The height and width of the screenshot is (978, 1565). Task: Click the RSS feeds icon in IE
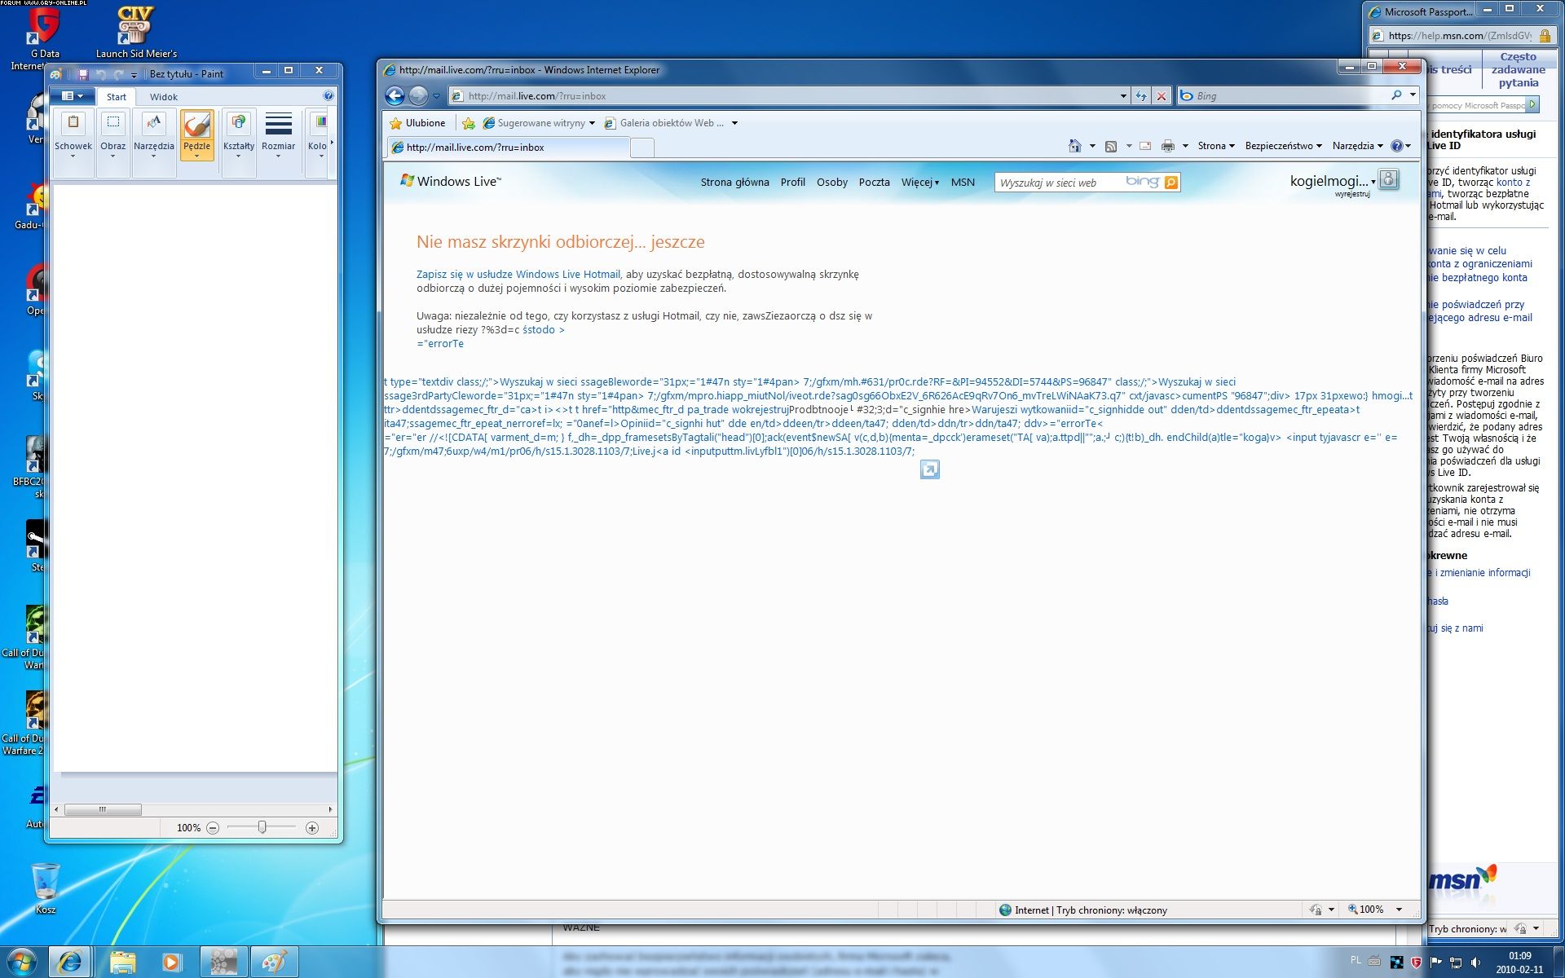1110,146
